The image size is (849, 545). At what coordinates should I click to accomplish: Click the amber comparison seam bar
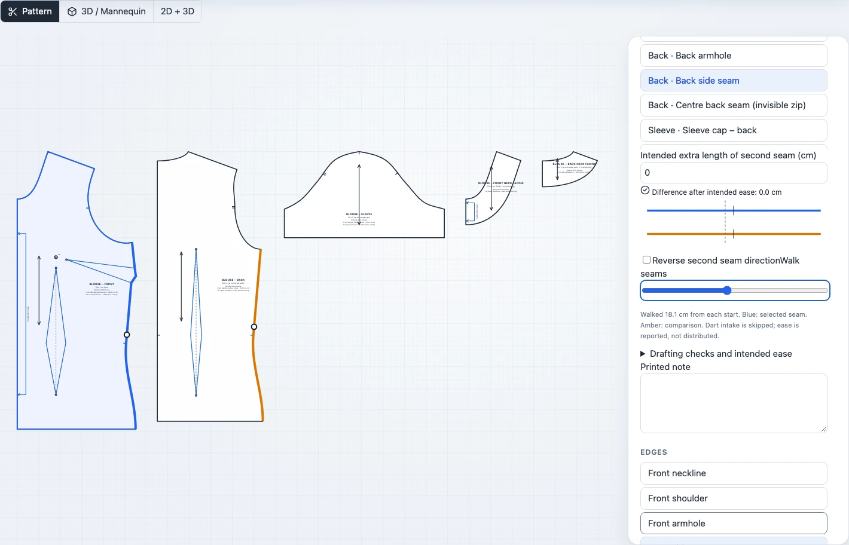tap(734, 234)
